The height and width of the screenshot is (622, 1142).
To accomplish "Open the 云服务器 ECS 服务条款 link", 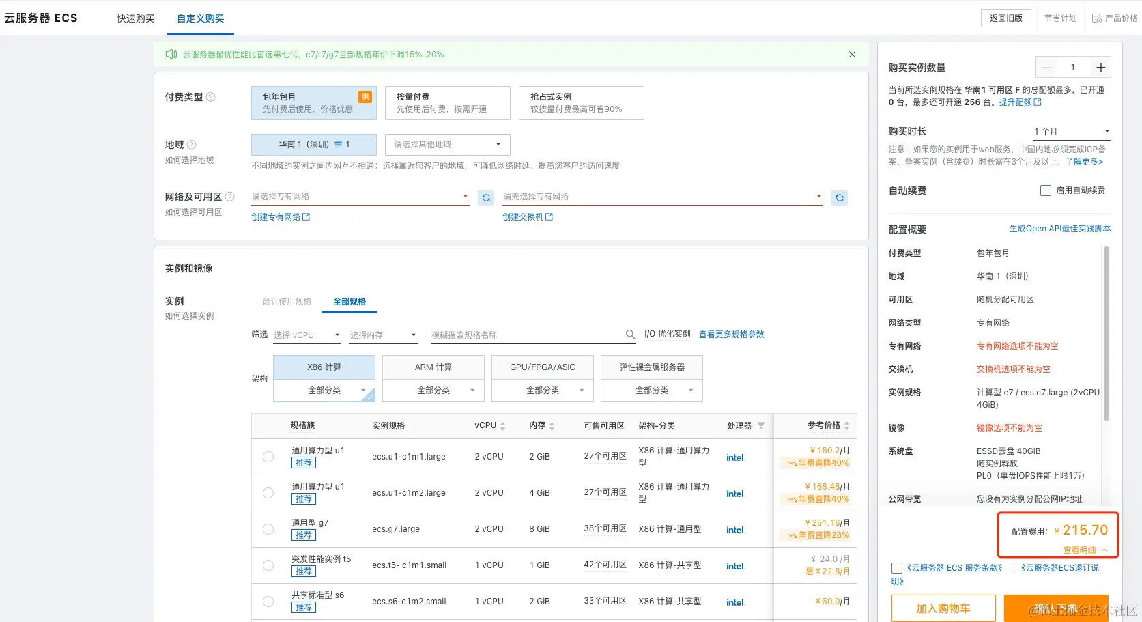I will [954, 568].
